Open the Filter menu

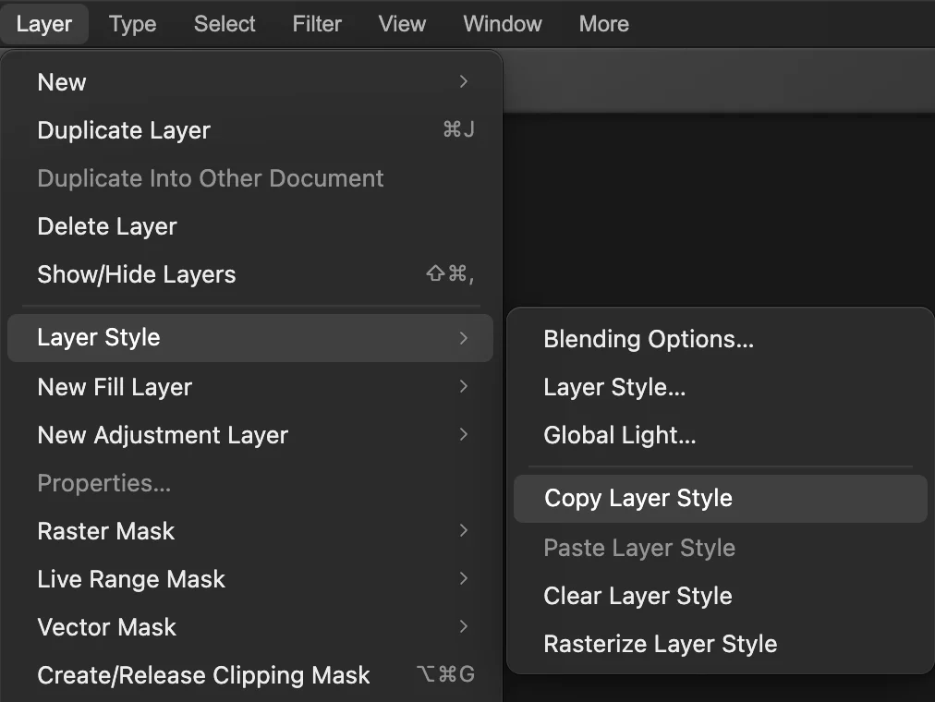pos(317,24)
